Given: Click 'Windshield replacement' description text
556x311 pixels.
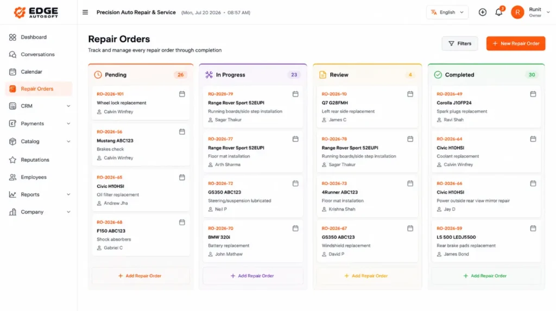Looking at the screenshot, I should pos(346,246).
